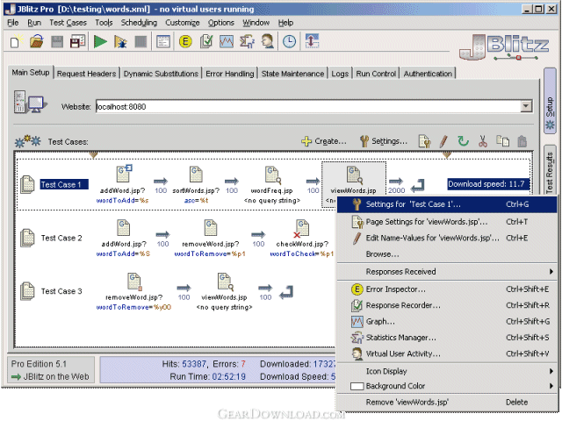Screen dimensions: 562x421
Task: Click the Save As floppy icon
Action: point(77,41)
